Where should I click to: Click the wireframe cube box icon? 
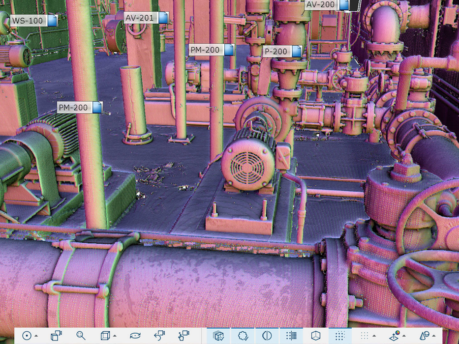point(105,336)
